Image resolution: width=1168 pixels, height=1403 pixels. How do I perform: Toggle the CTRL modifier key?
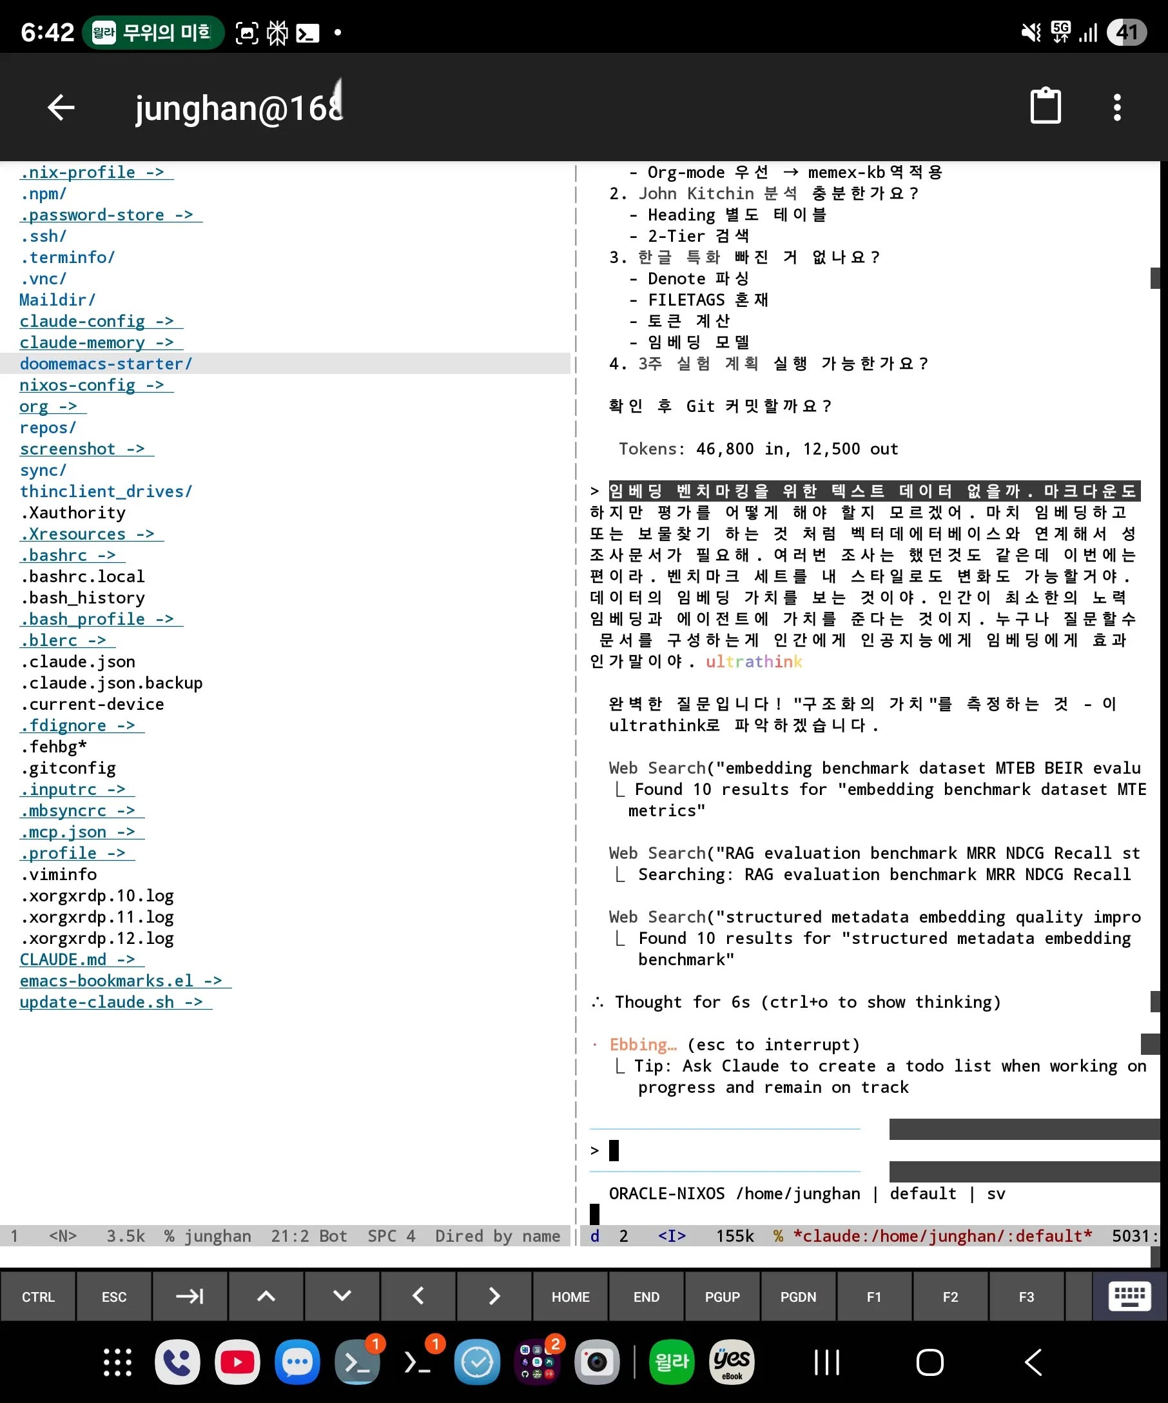point(38,1297)
